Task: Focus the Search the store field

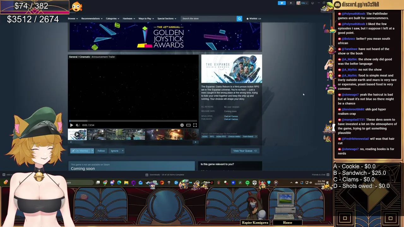Action: pos(209,19)
